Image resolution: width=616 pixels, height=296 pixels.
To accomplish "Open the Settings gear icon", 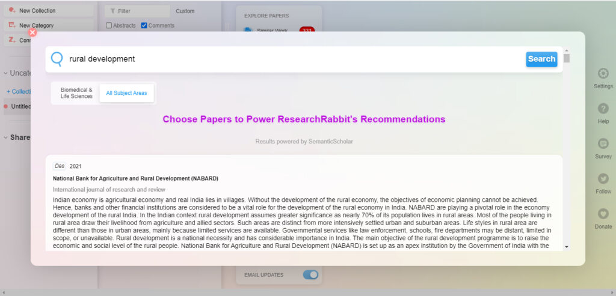I will [x=603, y=73].
